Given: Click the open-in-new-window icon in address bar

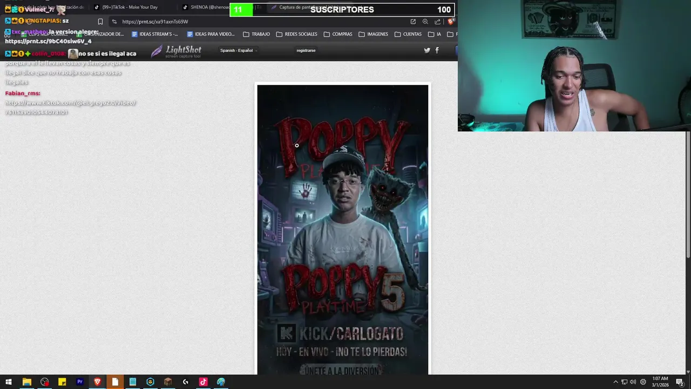Looking at the screenshot, I should click(413, 22).
